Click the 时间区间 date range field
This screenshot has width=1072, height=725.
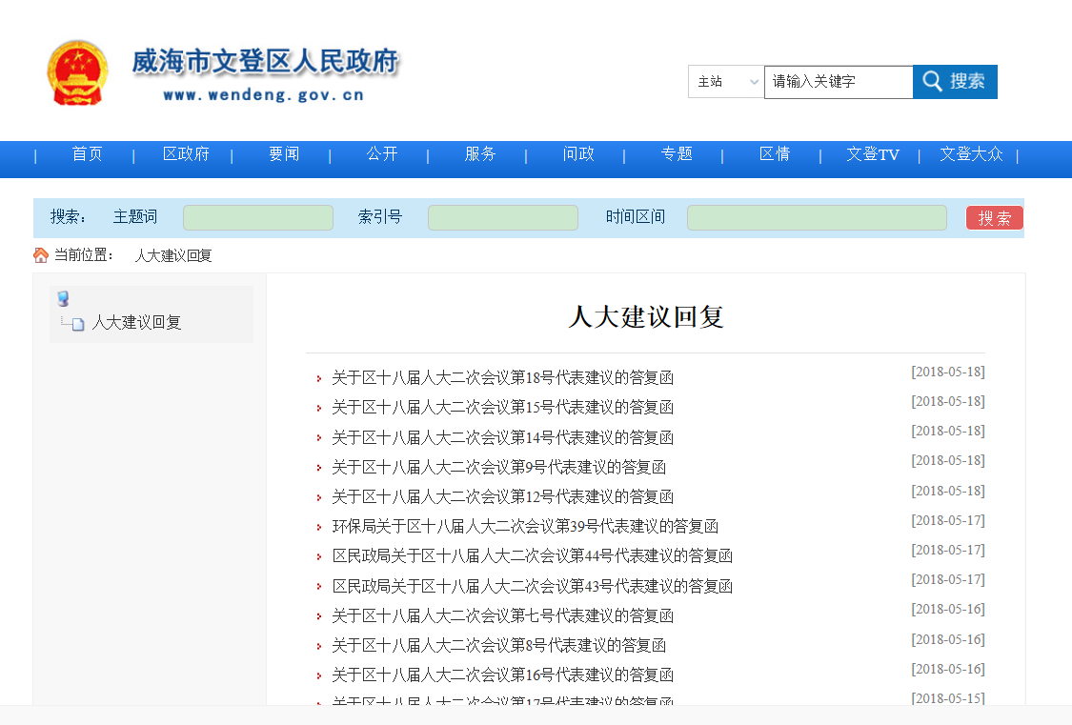pos(817,218)
